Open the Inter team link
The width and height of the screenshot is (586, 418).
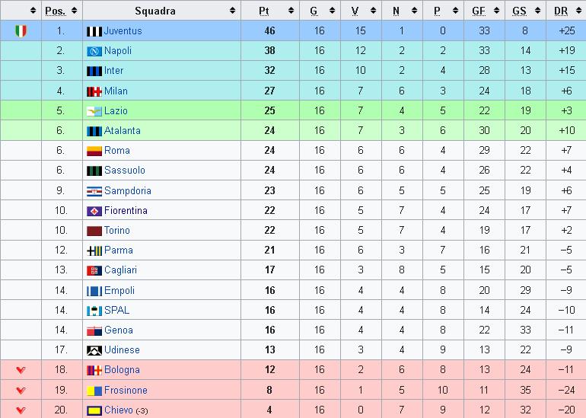click(x=113, y=71)
